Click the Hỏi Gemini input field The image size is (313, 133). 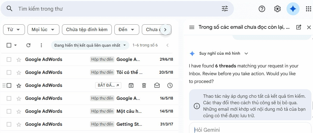[250, 130]
